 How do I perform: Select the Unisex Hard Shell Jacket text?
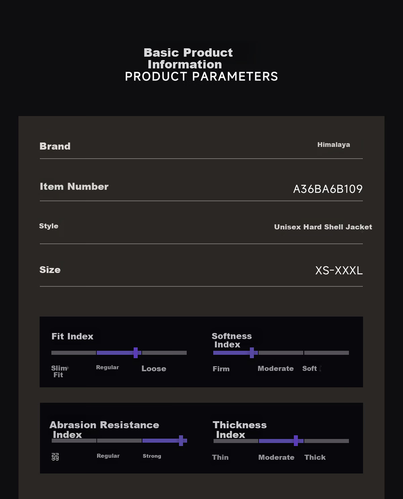click(323, 227)
